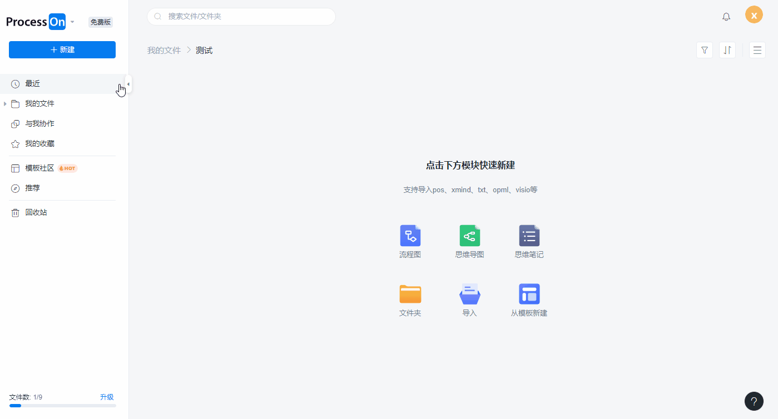This screenshot has height=419, width=778.
Task: Switch to list view layout
Action: point(757,50)
